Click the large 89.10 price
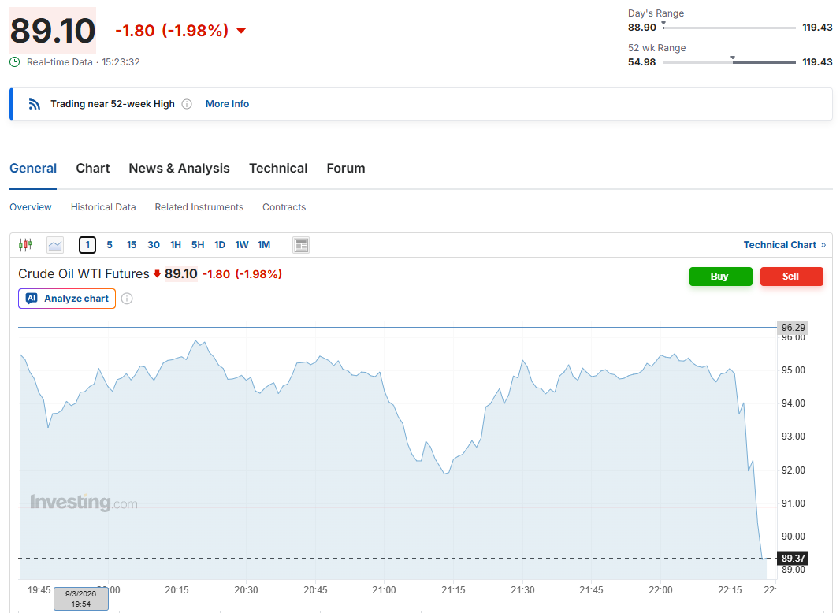Image resolution: width=840 pixels, height=613 pixels. point(53,31)
